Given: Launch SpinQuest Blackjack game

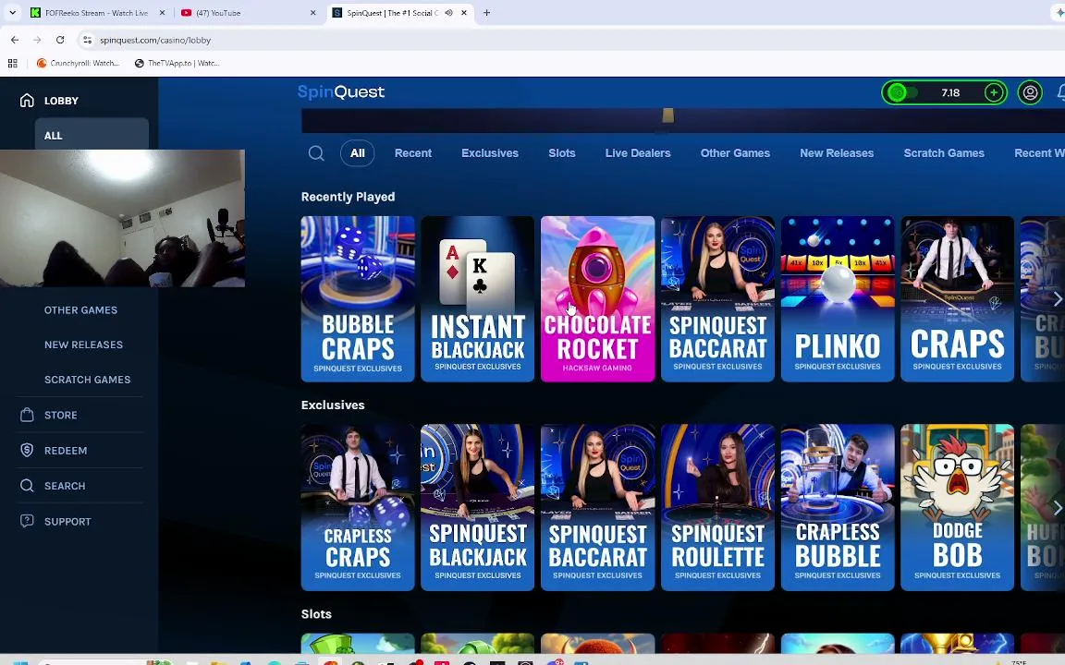Looking at the screenshot, I should tap(477, 507).
